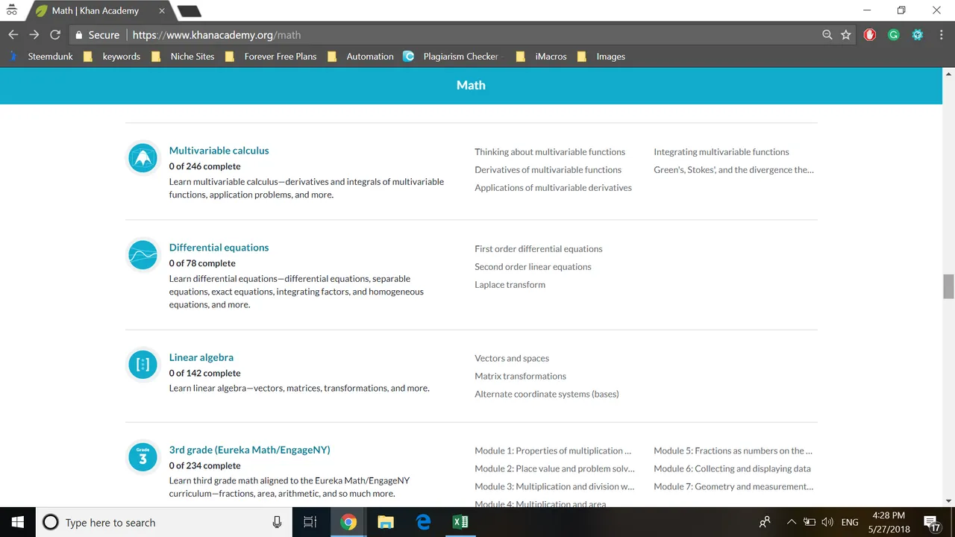
Task: Open Alternate coordinate systems (bases)
Action: 546,394
